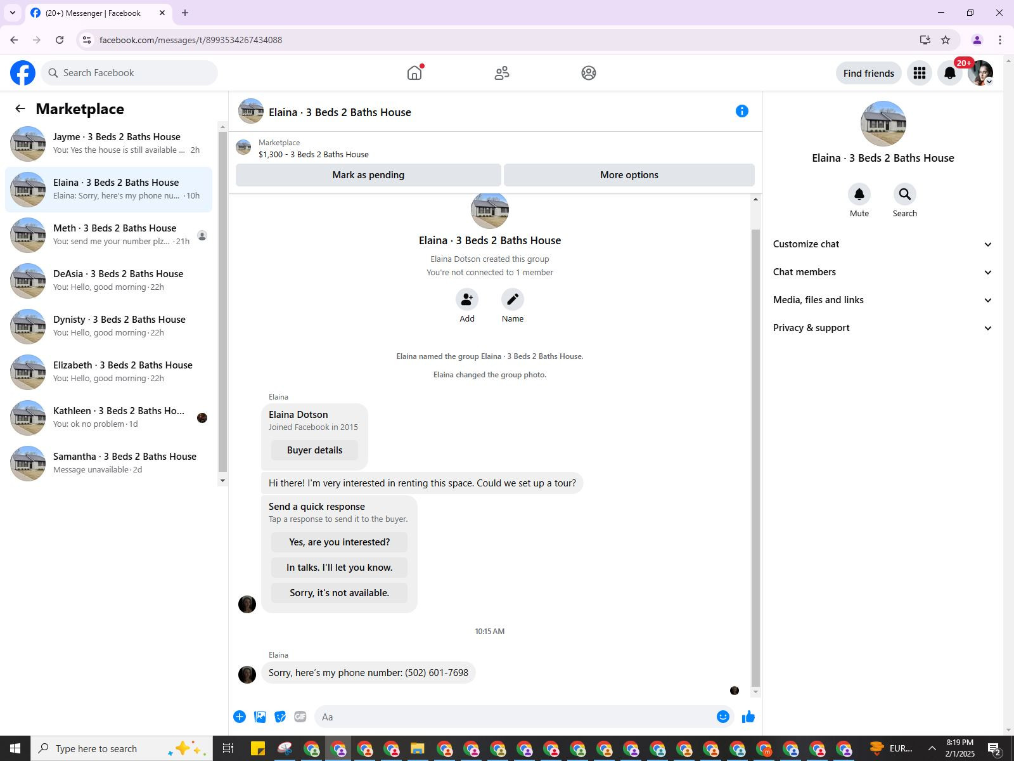Bookmark this page with star icon
This screenshot has width=1014, height=761.
[x=946, y=40]
